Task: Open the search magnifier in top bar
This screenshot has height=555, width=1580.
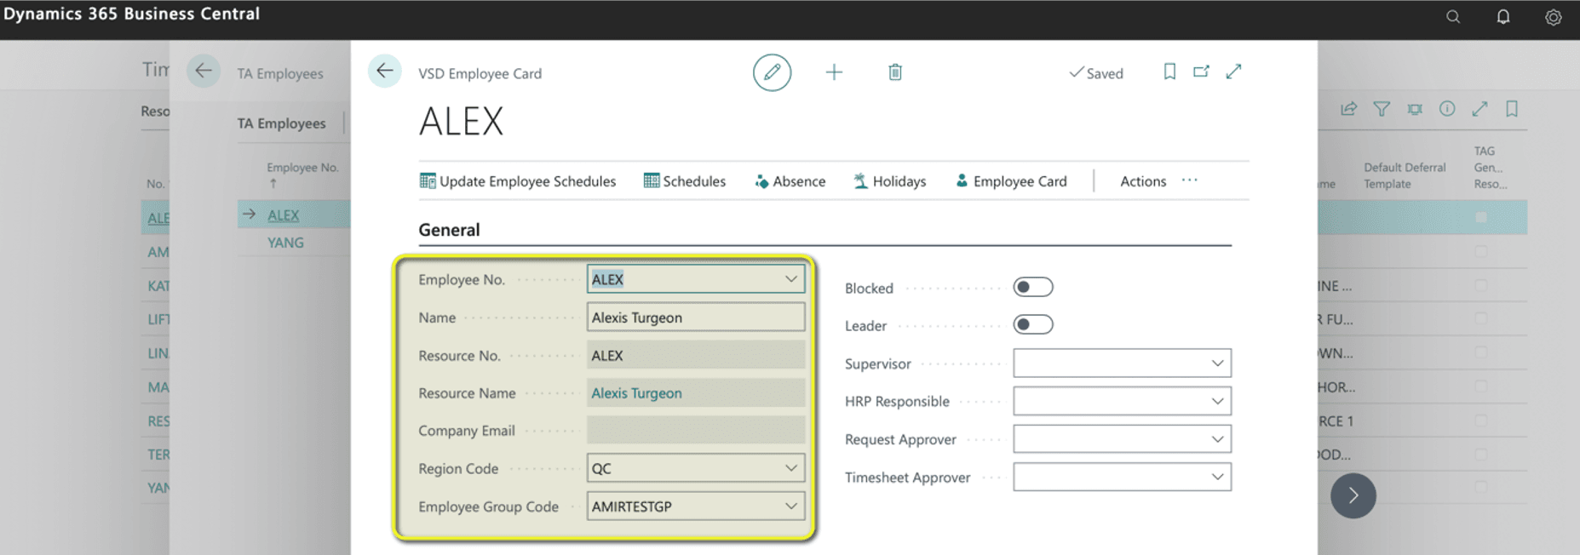Action: pos(1453,17)
